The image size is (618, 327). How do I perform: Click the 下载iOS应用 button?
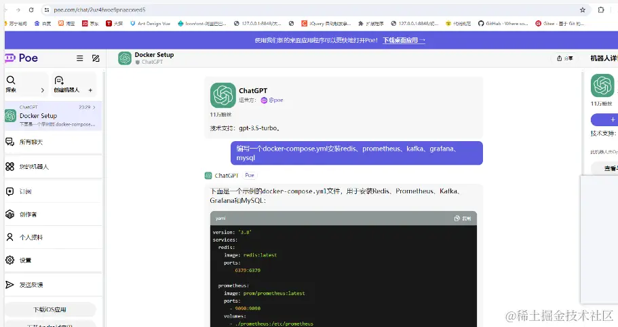pos(50,309)
